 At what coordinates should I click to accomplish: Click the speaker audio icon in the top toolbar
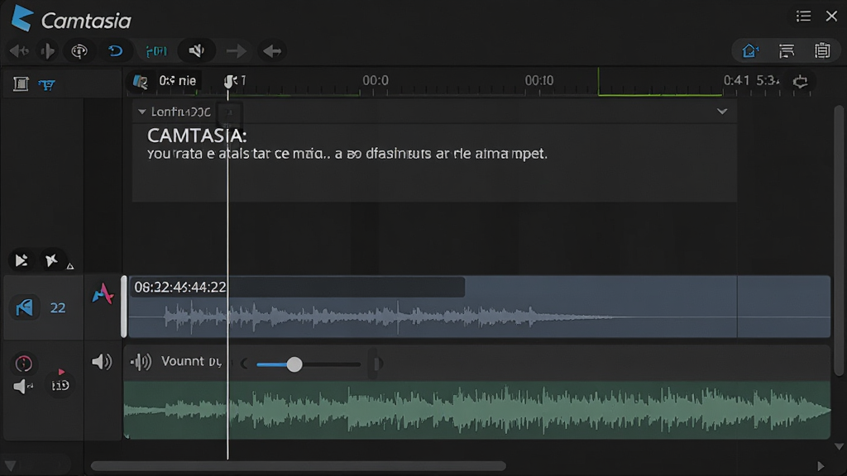coord(197,51)
